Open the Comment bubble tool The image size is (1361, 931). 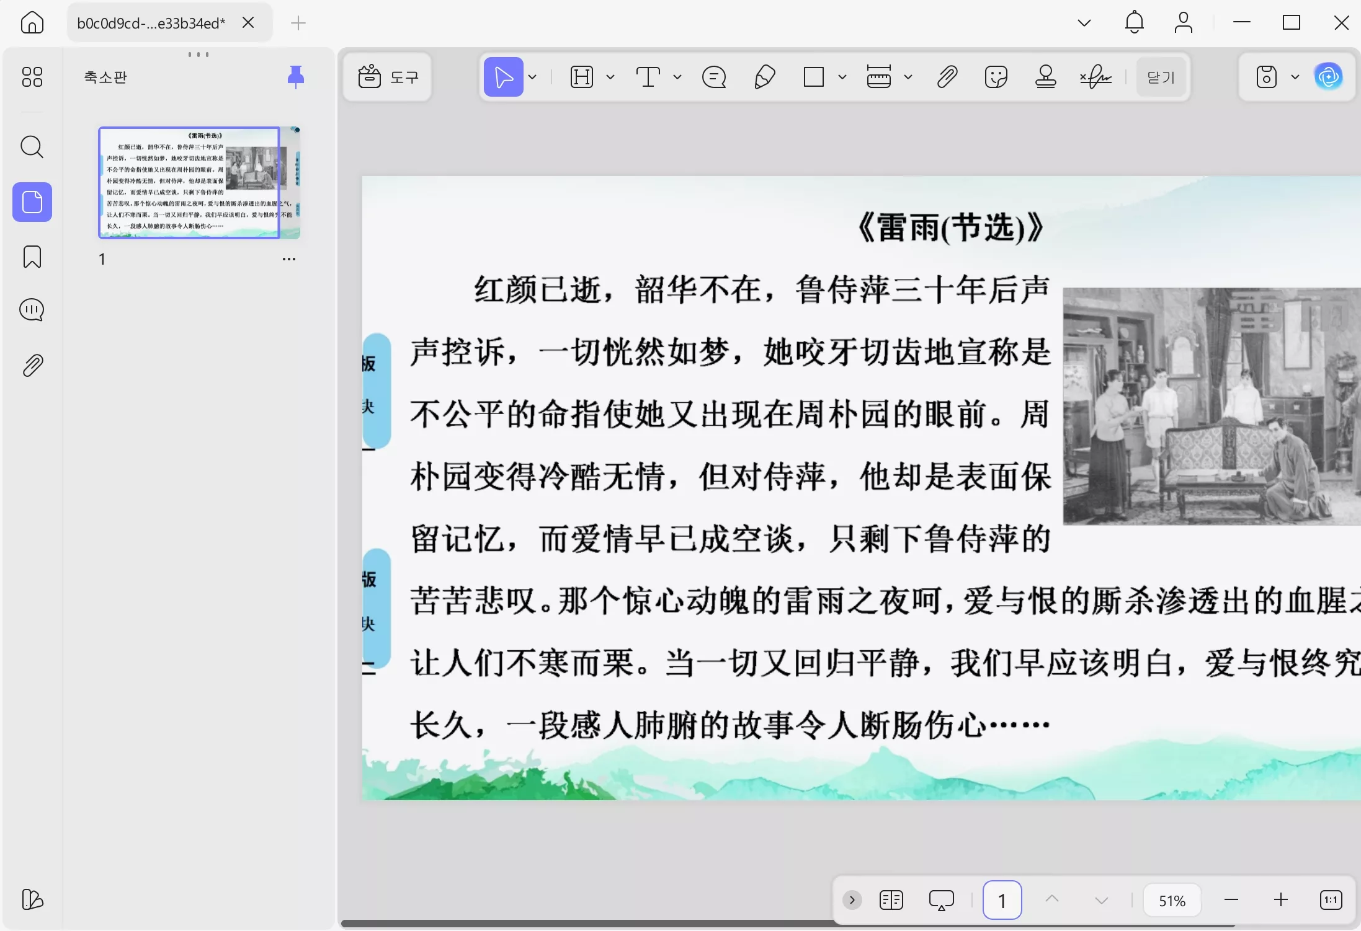pyautogui.click(x=714, y=76)
